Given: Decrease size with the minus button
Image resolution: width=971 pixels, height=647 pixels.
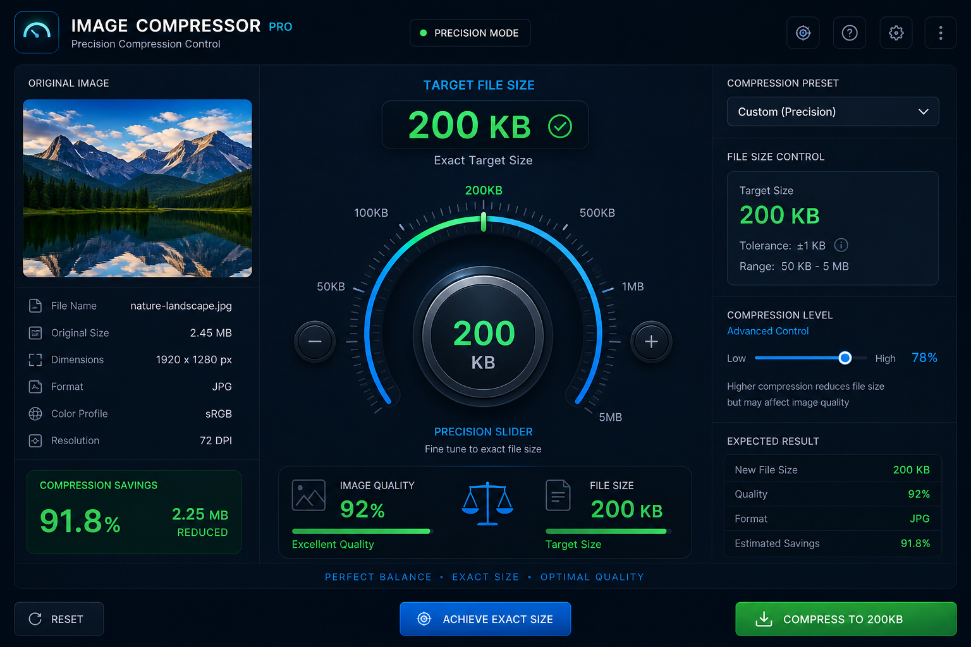Looking at the screenshot, I should (315, 342).
